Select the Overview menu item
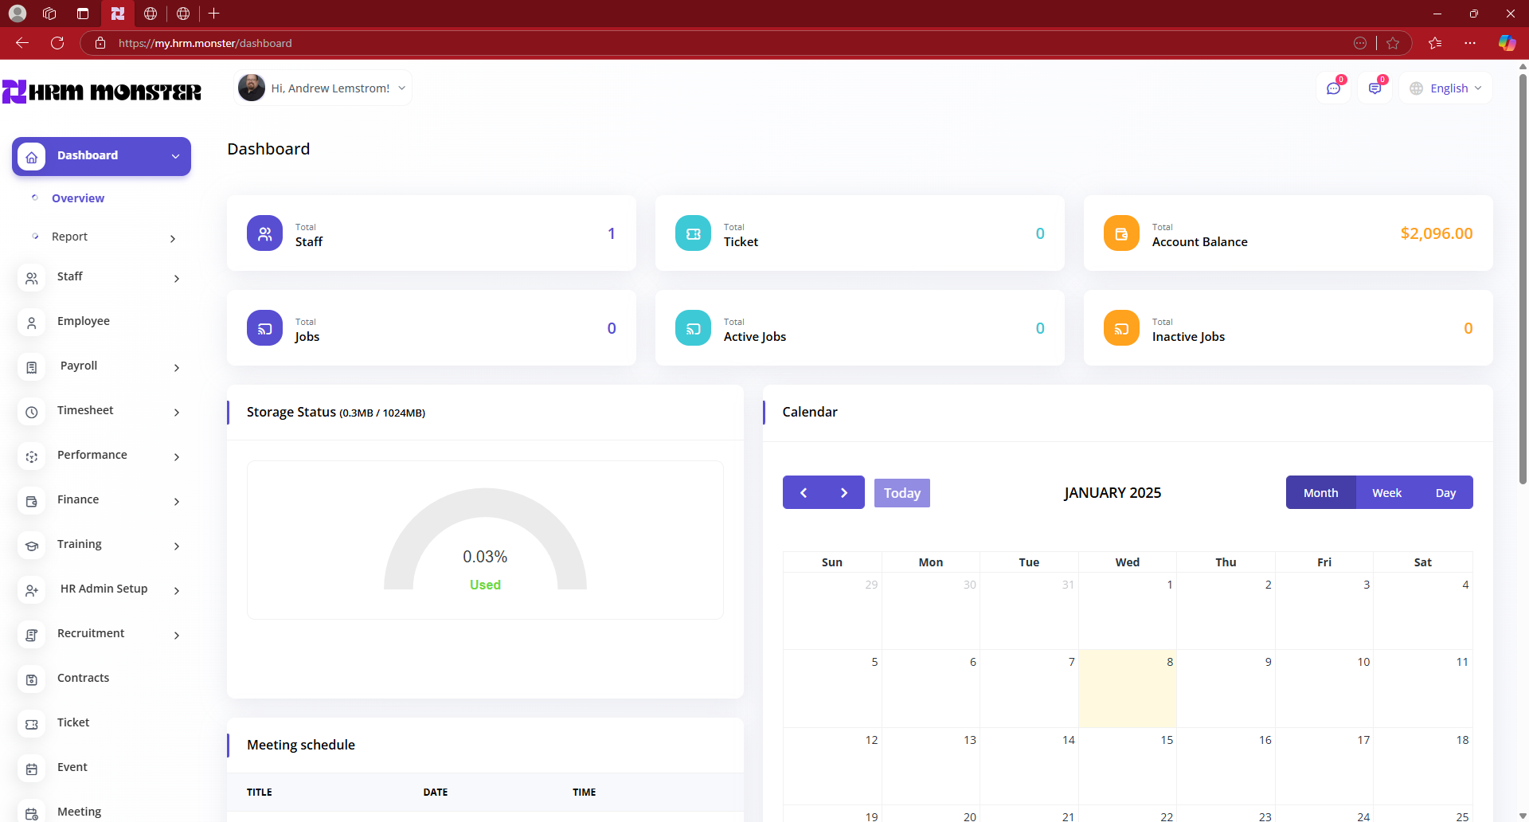Screen dimensions: 1529x822 78,198
